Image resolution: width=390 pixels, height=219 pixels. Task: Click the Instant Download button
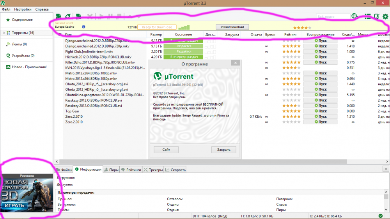(232, 27)
